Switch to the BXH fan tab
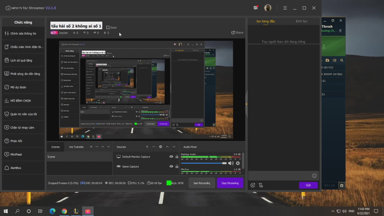This screenshot has width=384, height=216. click(x=301, y=21)
